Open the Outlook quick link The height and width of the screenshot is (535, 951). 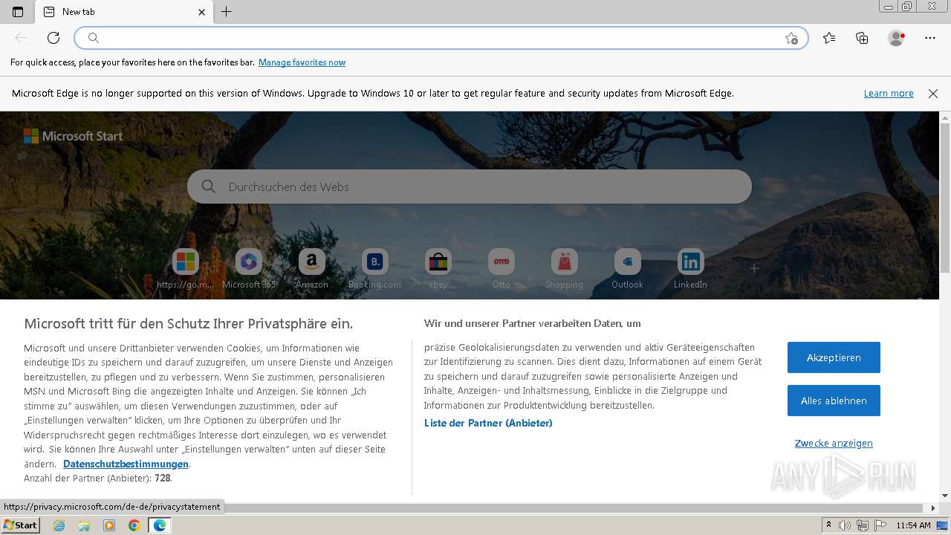[628, 269]
